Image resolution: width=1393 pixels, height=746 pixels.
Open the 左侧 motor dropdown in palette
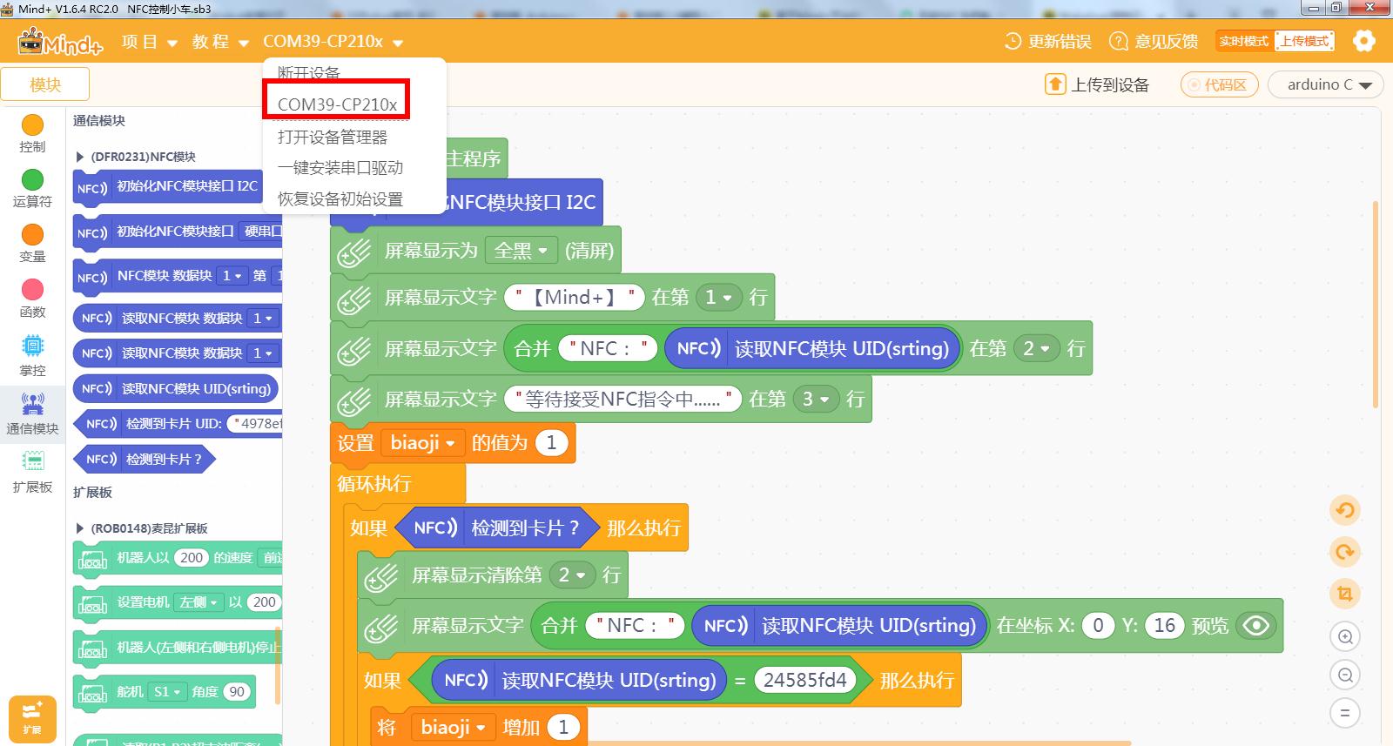[x=199, y=602]
